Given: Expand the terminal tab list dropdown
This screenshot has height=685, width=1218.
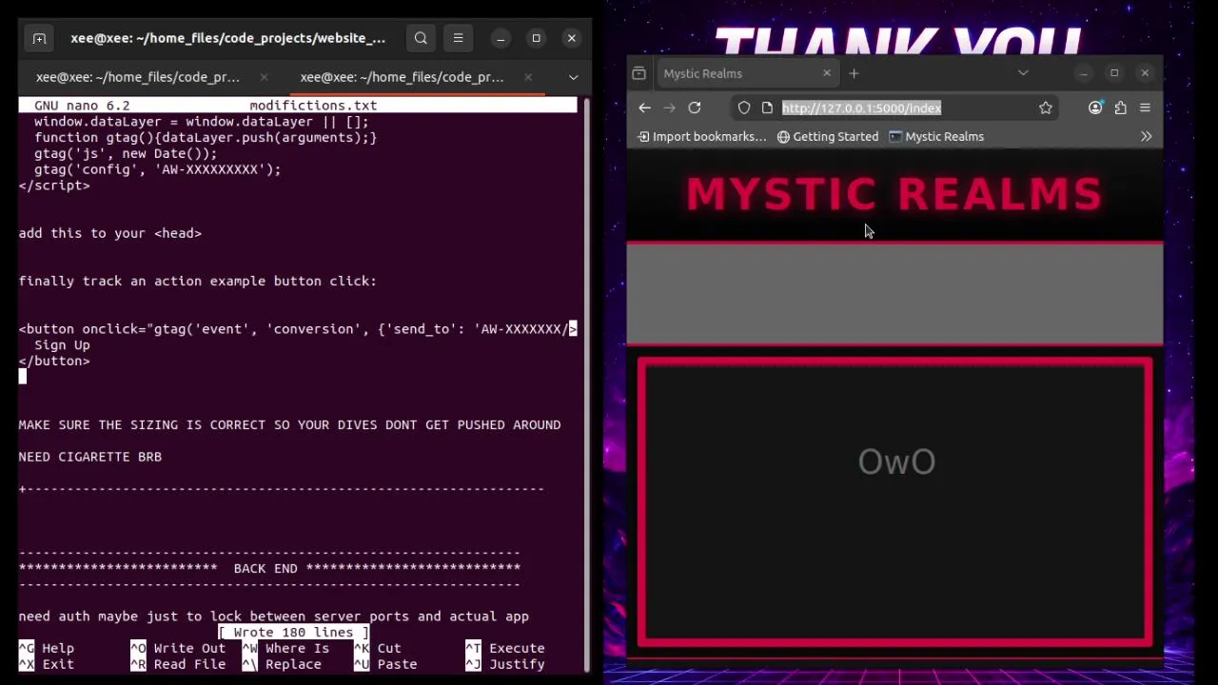Looking at the screenshot, I should point(573,77).
